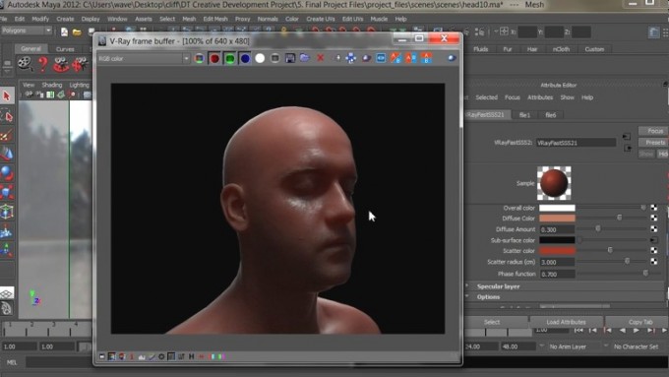
Task: Open Edit Mesh menu
Action: [215, 19]
